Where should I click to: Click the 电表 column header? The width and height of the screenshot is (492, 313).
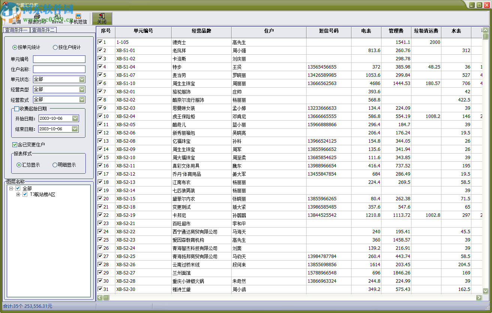pyautogui.click(x=366, y=32)
